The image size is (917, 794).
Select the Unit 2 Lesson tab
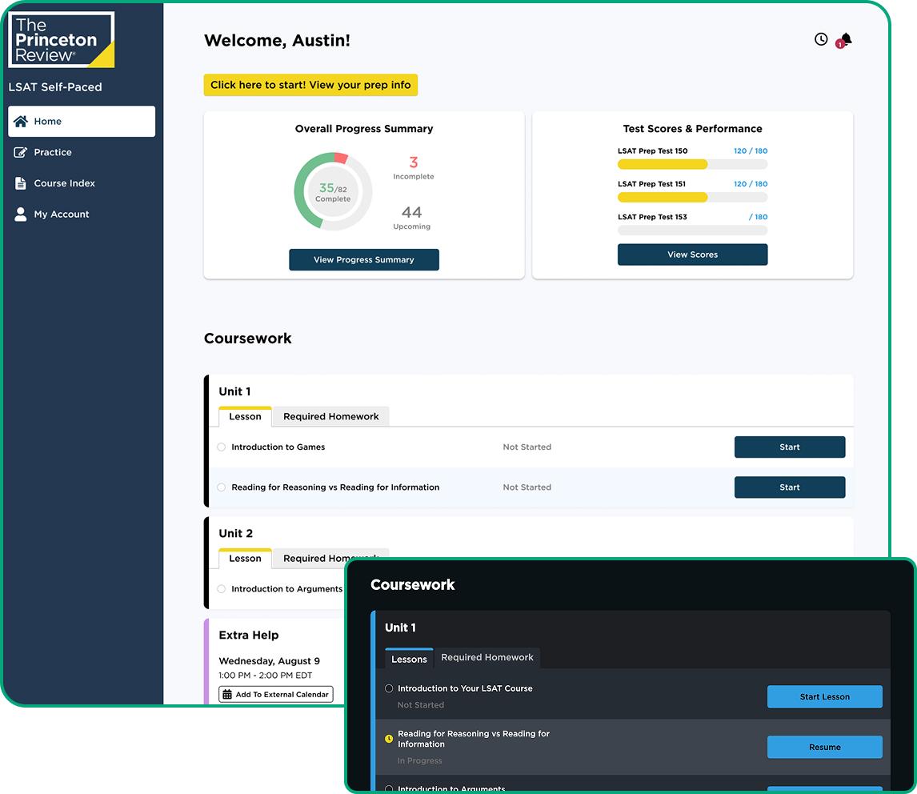[x=245, y=558]
